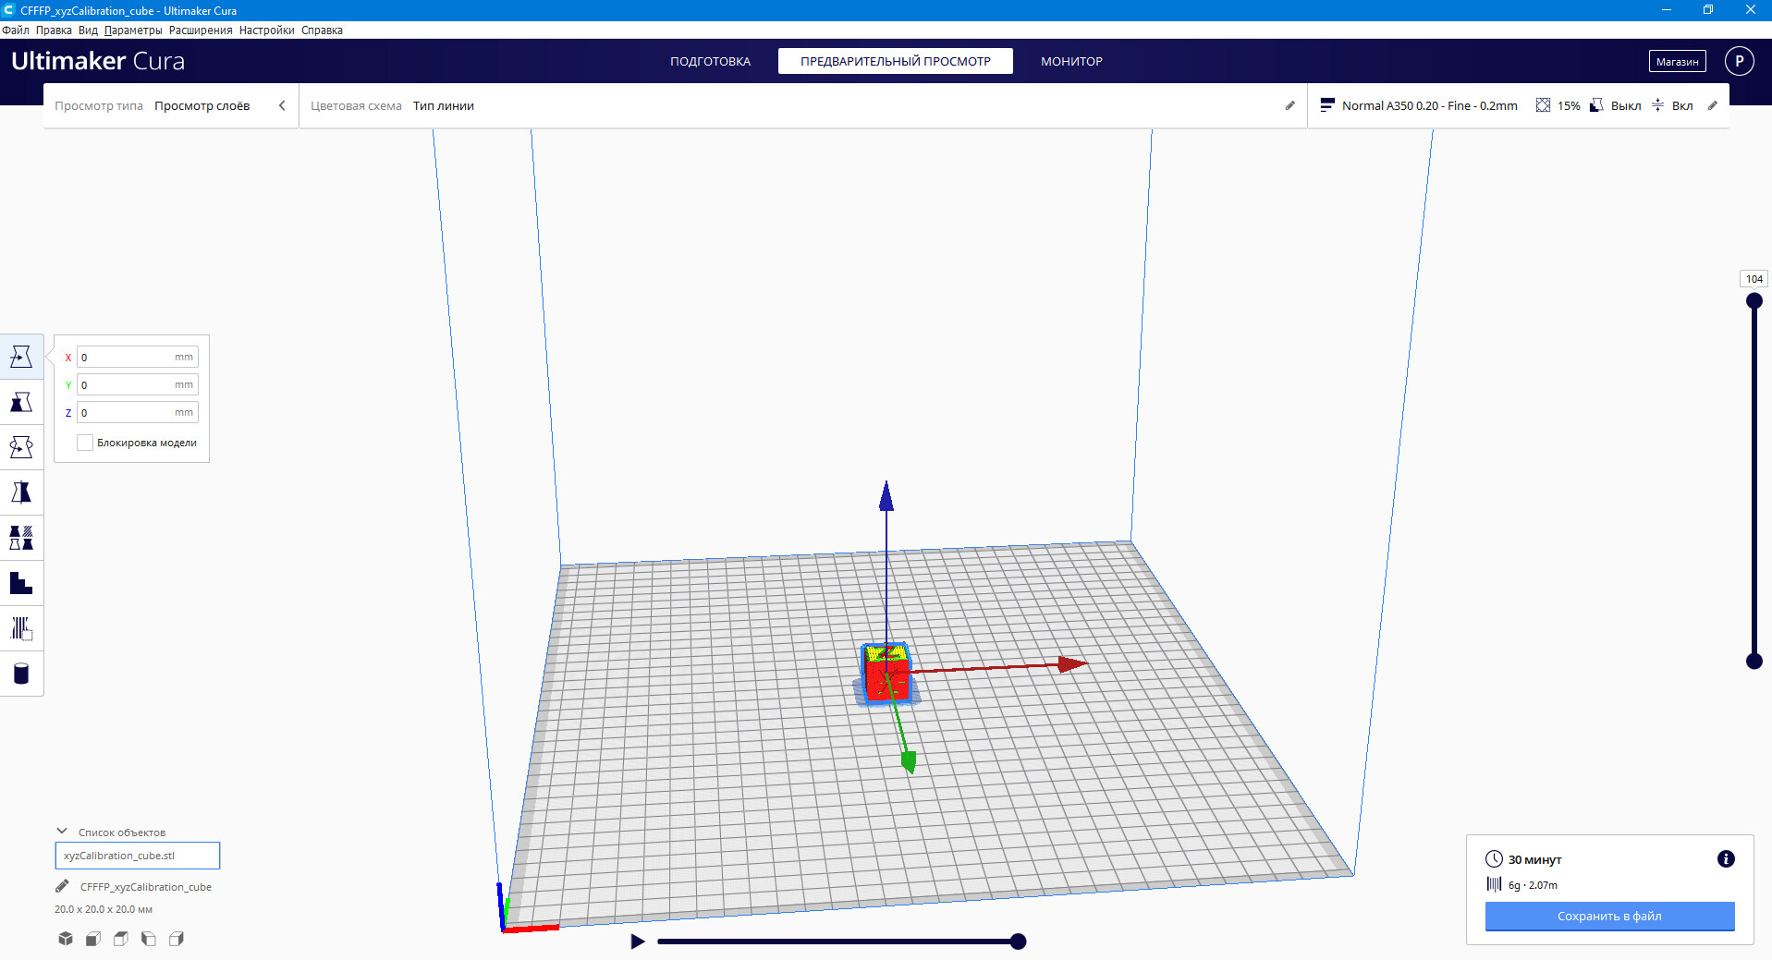Click the print info icon next to 30 минут
The width and height of the screenshot is (1772, 960).
(x=1726, y=859)
